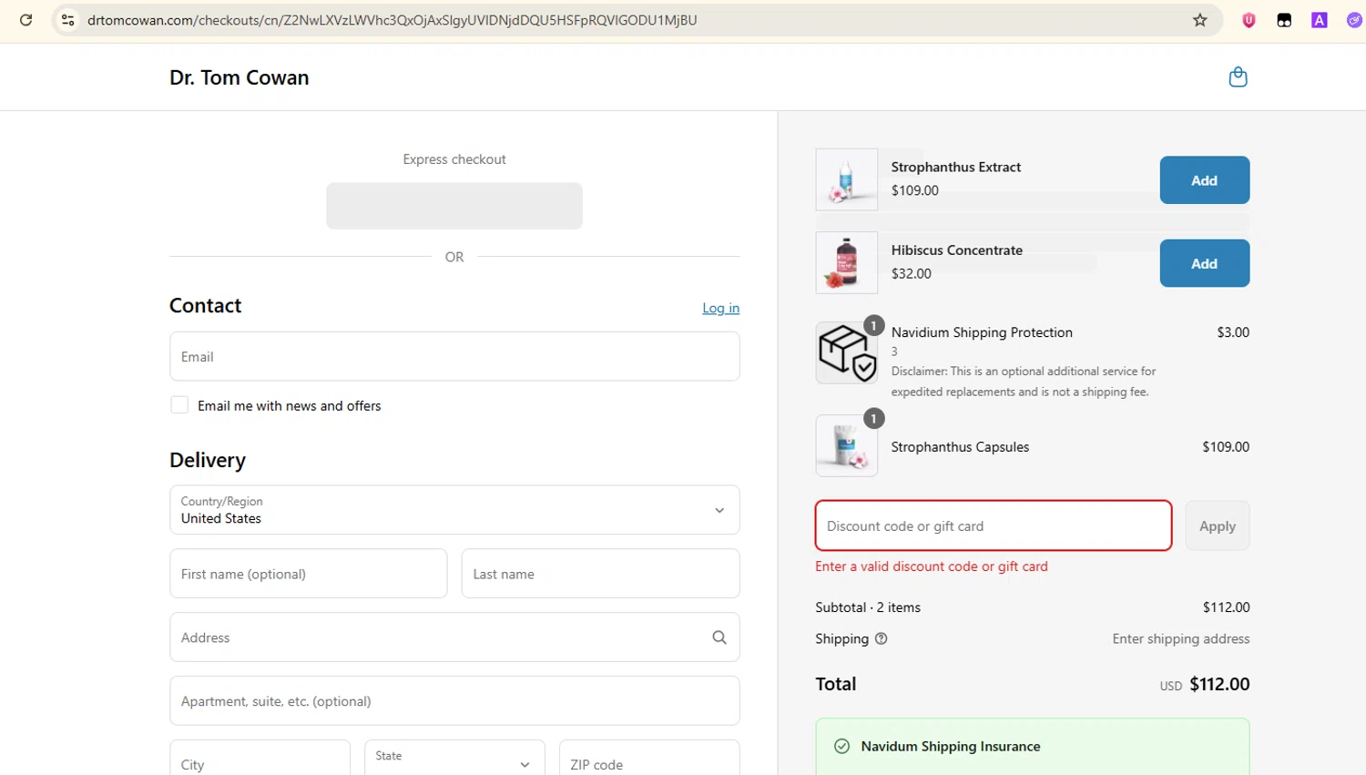This screenshot has width=1366, height=775.
Task: Click the Enter shipping address text
Action: click(x=1180, y=639)
